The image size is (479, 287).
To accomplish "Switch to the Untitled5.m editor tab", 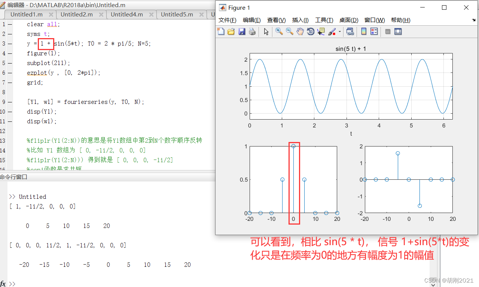I will tap(177, 15).
